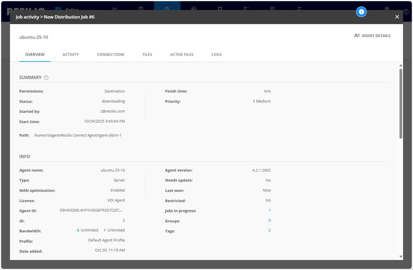
Task: Close the job activity dialog
Action: pos(397,17)
